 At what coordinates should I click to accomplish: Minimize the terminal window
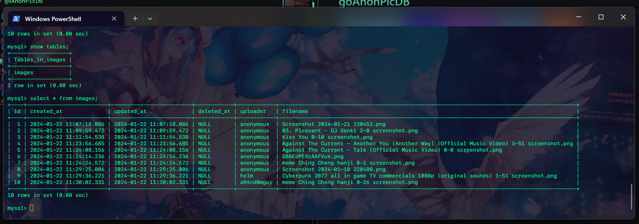click(x=579, y=17)
